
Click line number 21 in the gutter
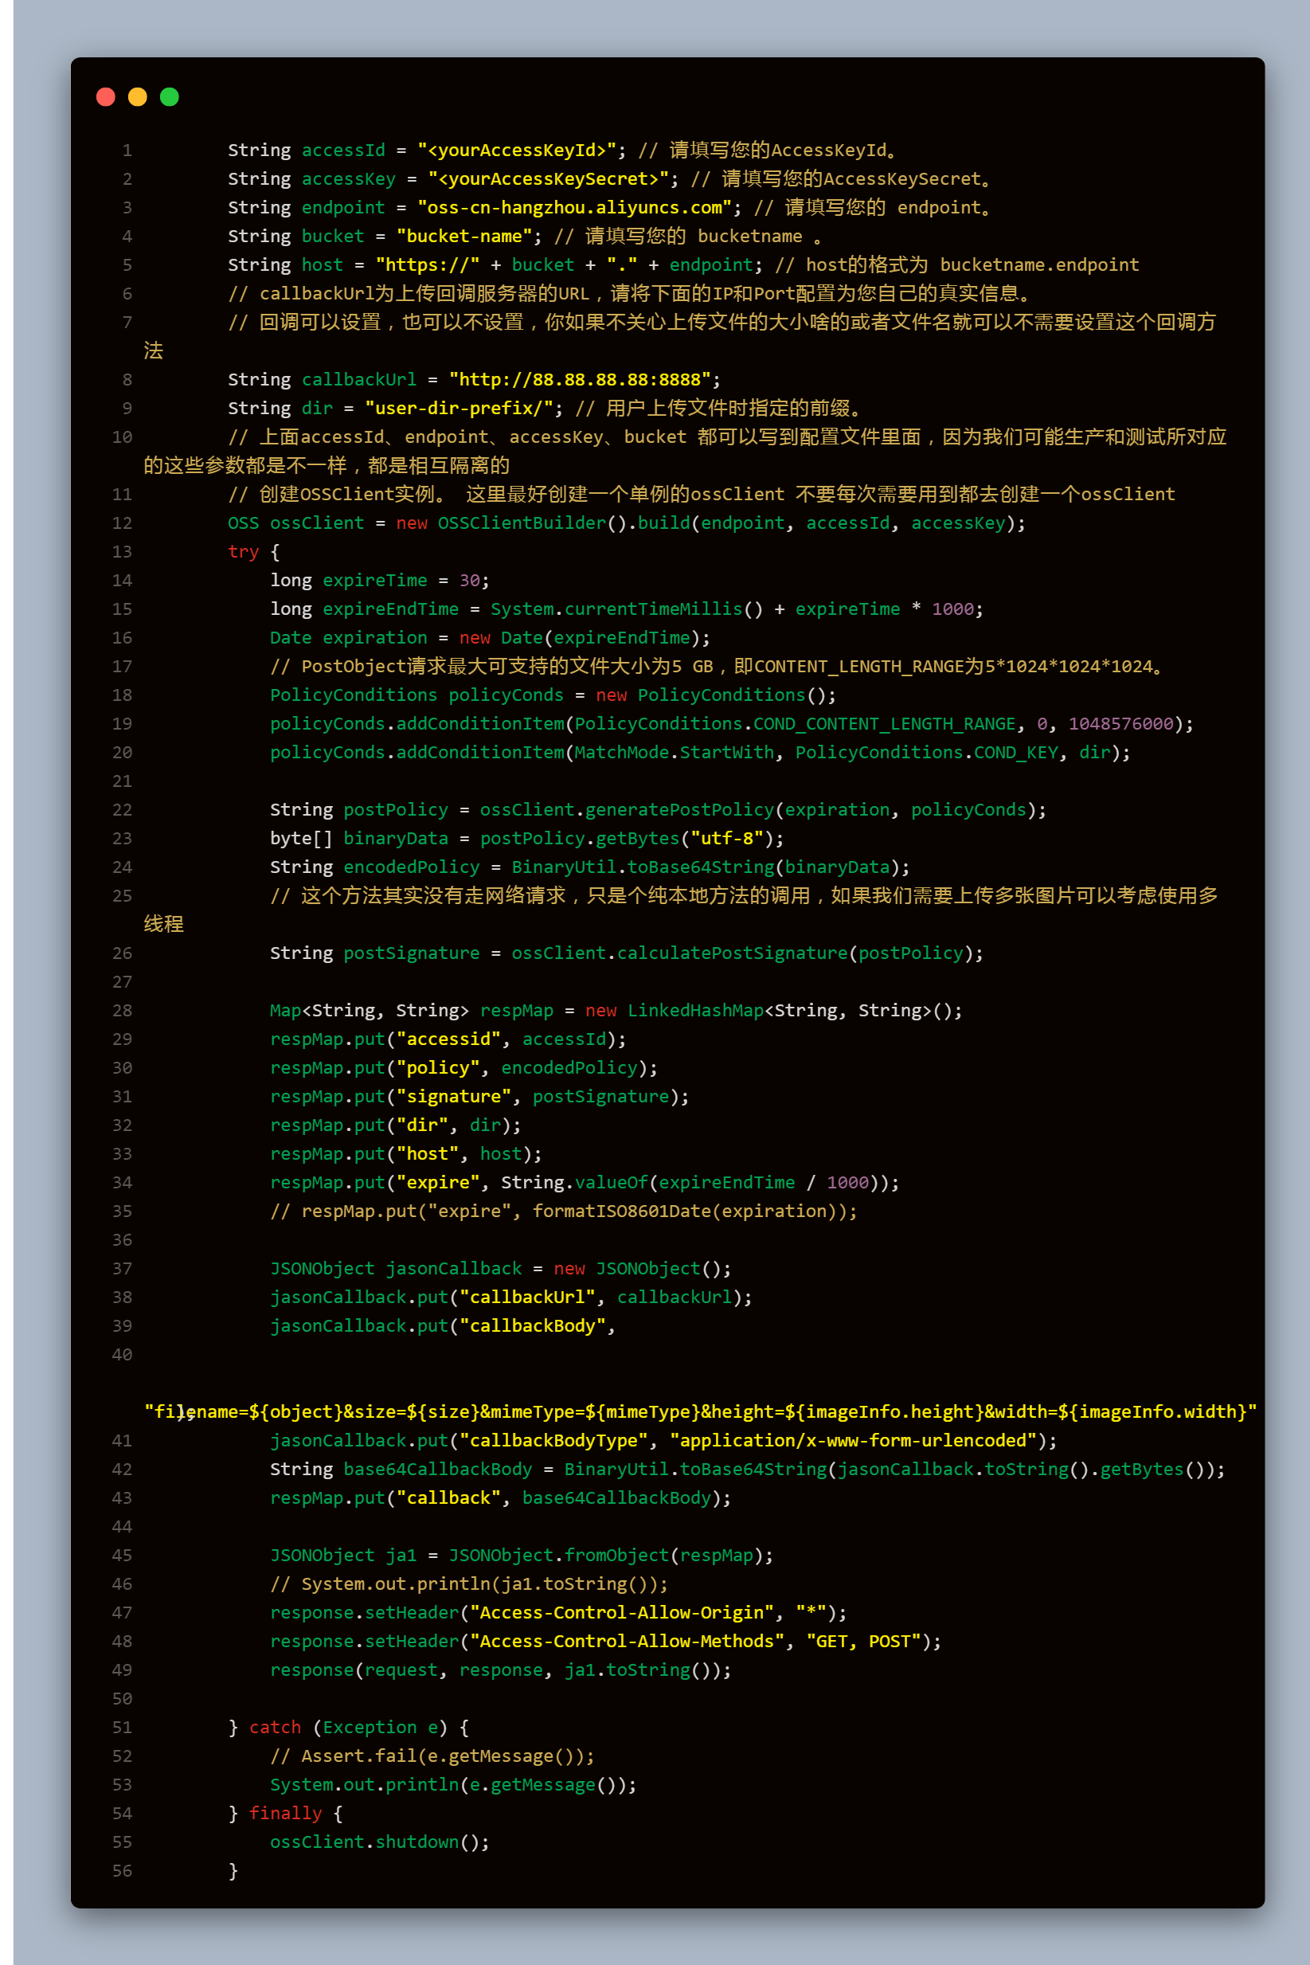122,781
